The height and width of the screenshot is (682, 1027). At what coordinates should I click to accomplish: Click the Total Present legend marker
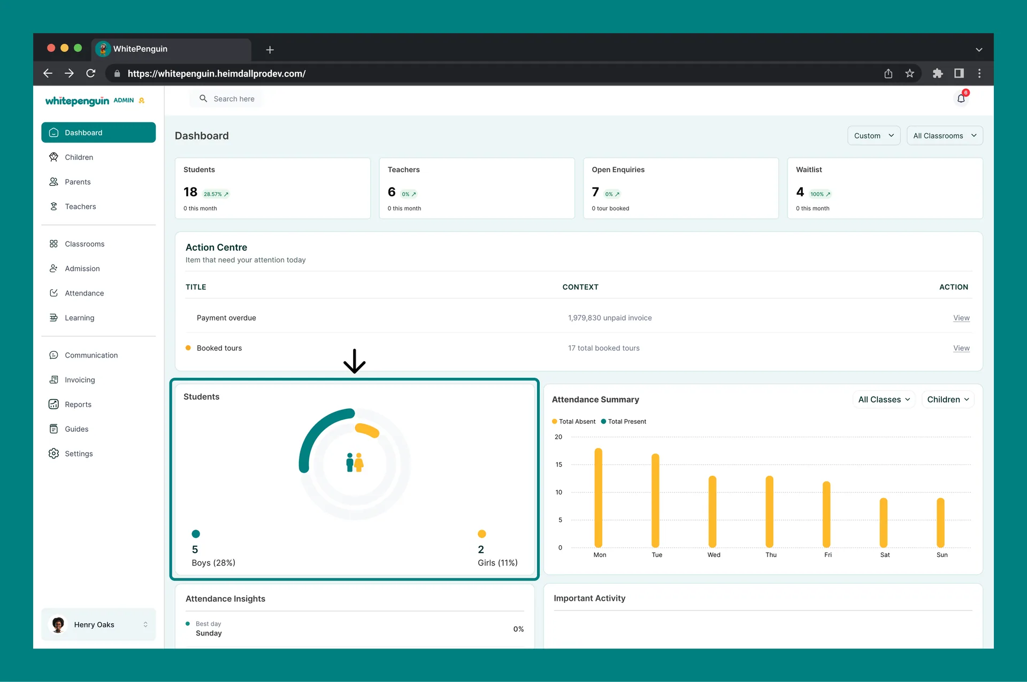pyautogui.click(x=604, y=422)
